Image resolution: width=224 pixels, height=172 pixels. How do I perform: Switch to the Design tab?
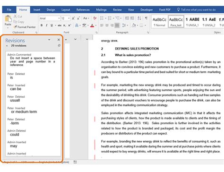[51, 10]
